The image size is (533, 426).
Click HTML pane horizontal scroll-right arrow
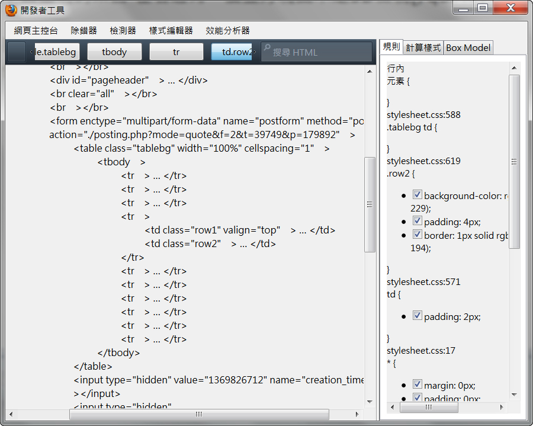tap(358, 414)
